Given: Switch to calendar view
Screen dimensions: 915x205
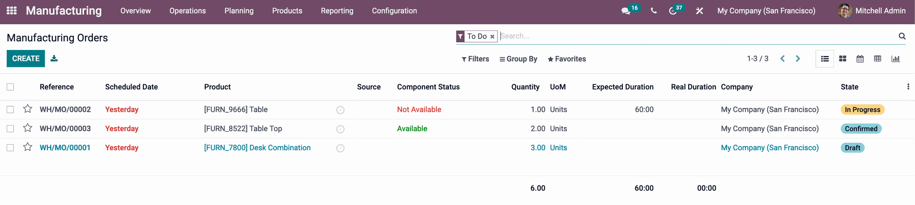Looking at the screenshot, I should tap(860, 59).
